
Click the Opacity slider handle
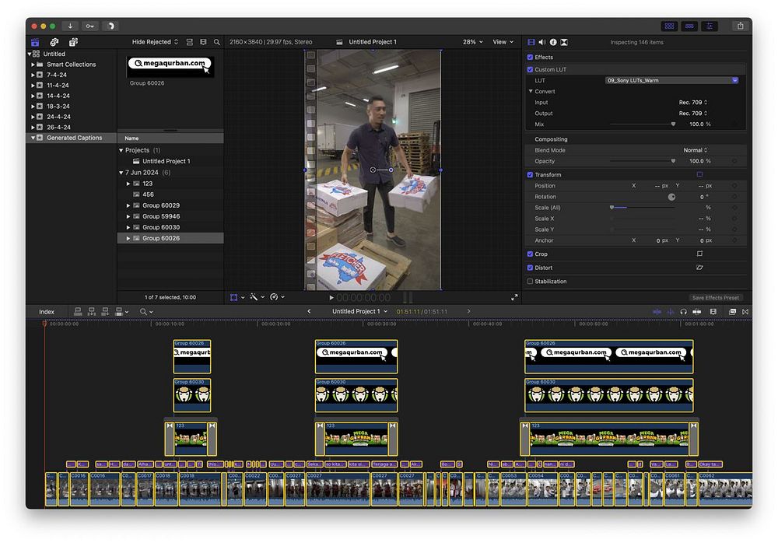(673, 161)
